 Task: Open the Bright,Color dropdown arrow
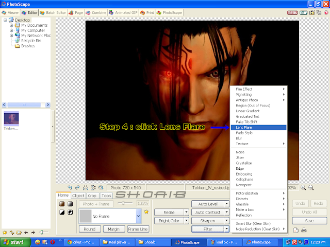point(187,221)
